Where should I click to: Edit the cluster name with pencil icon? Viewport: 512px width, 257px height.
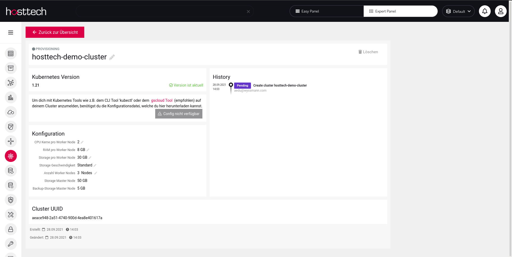point(112,57)
